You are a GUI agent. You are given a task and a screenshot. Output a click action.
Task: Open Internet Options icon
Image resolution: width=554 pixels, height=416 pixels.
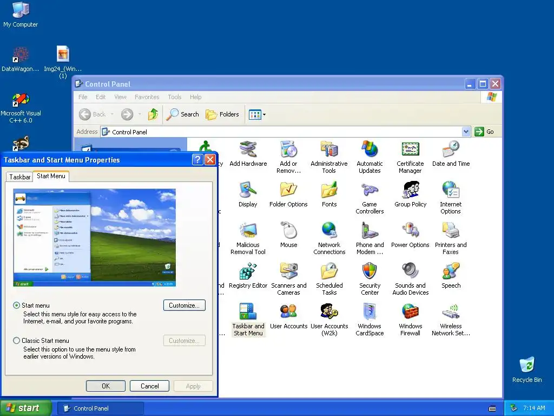coord(451,198)
